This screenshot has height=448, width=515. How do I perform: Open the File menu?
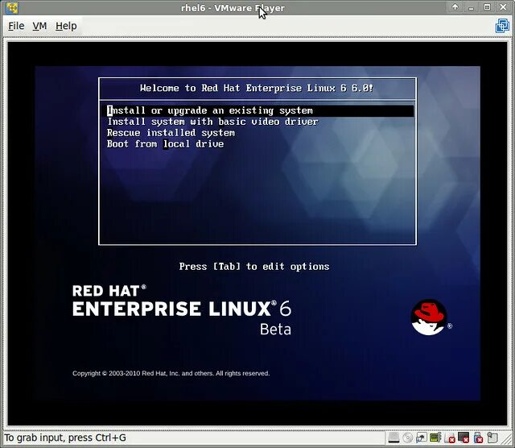[16, 26]
